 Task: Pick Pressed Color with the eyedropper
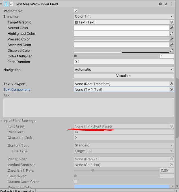pos(172,39)
